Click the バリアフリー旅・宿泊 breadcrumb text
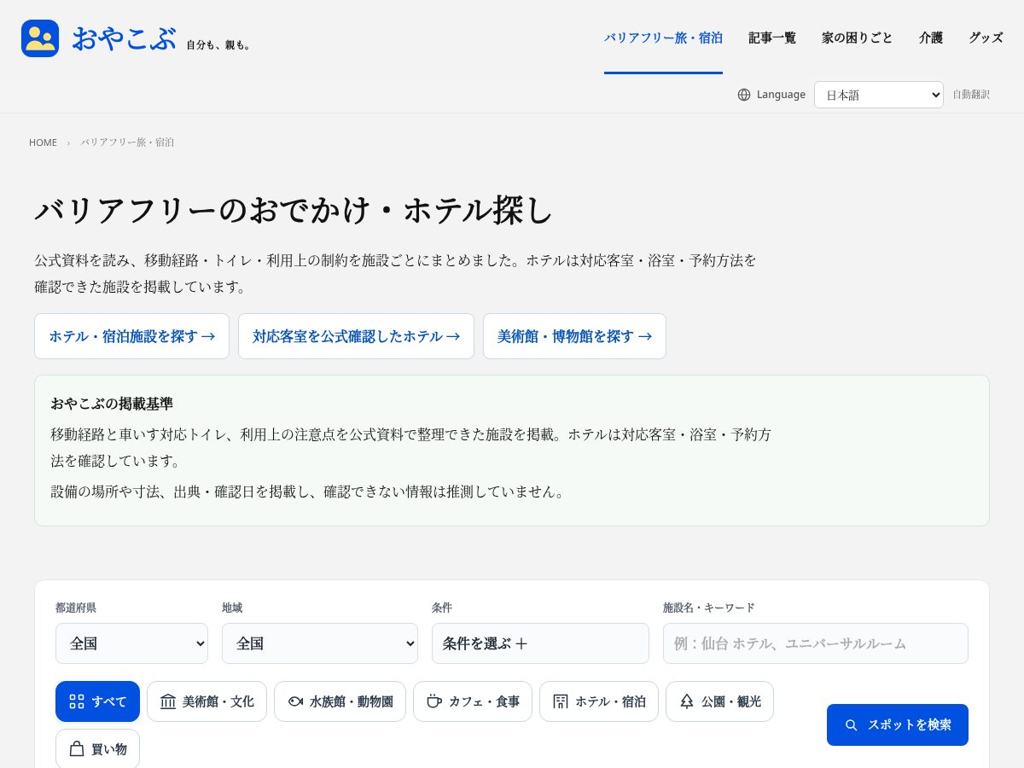This screenshot has width=1024, height=768. click(x=127, y=143)
